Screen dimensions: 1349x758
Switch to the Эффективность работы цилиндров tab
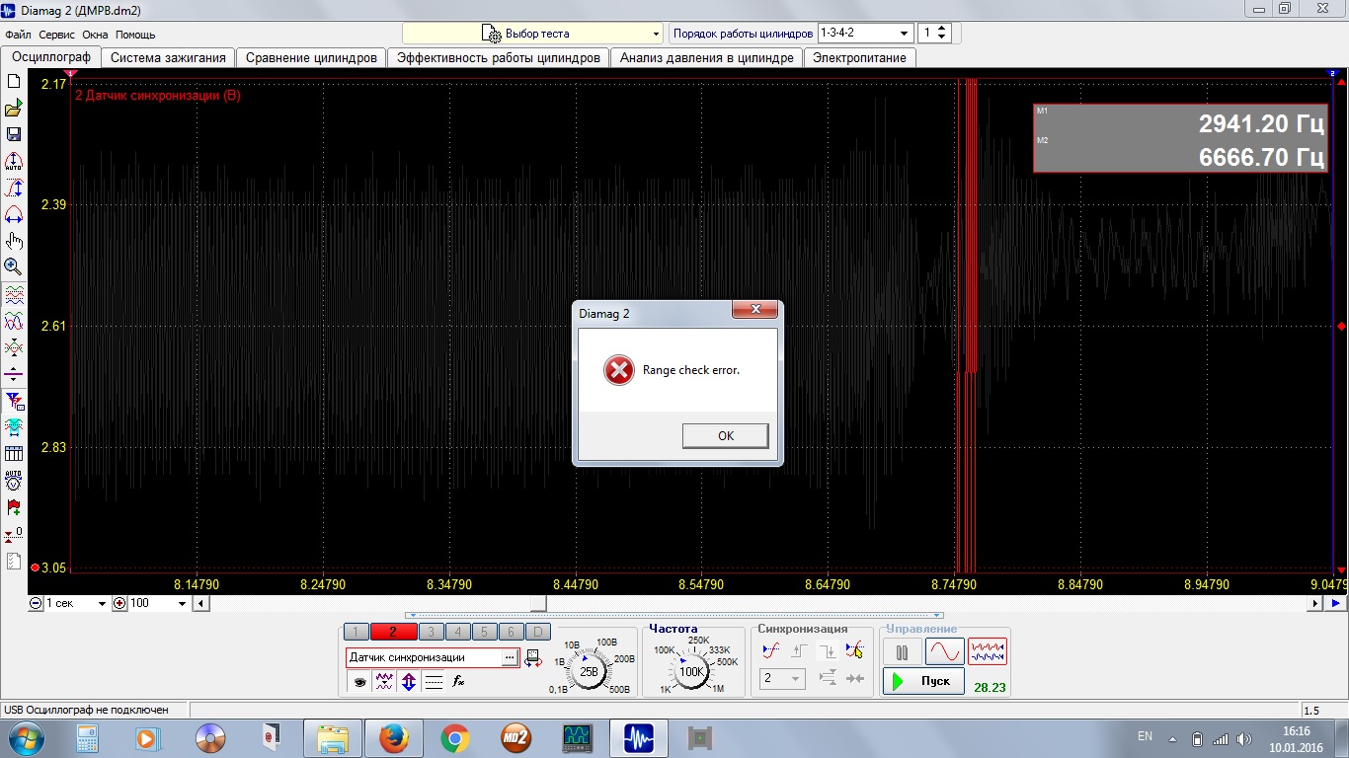[x=499, y=57]
